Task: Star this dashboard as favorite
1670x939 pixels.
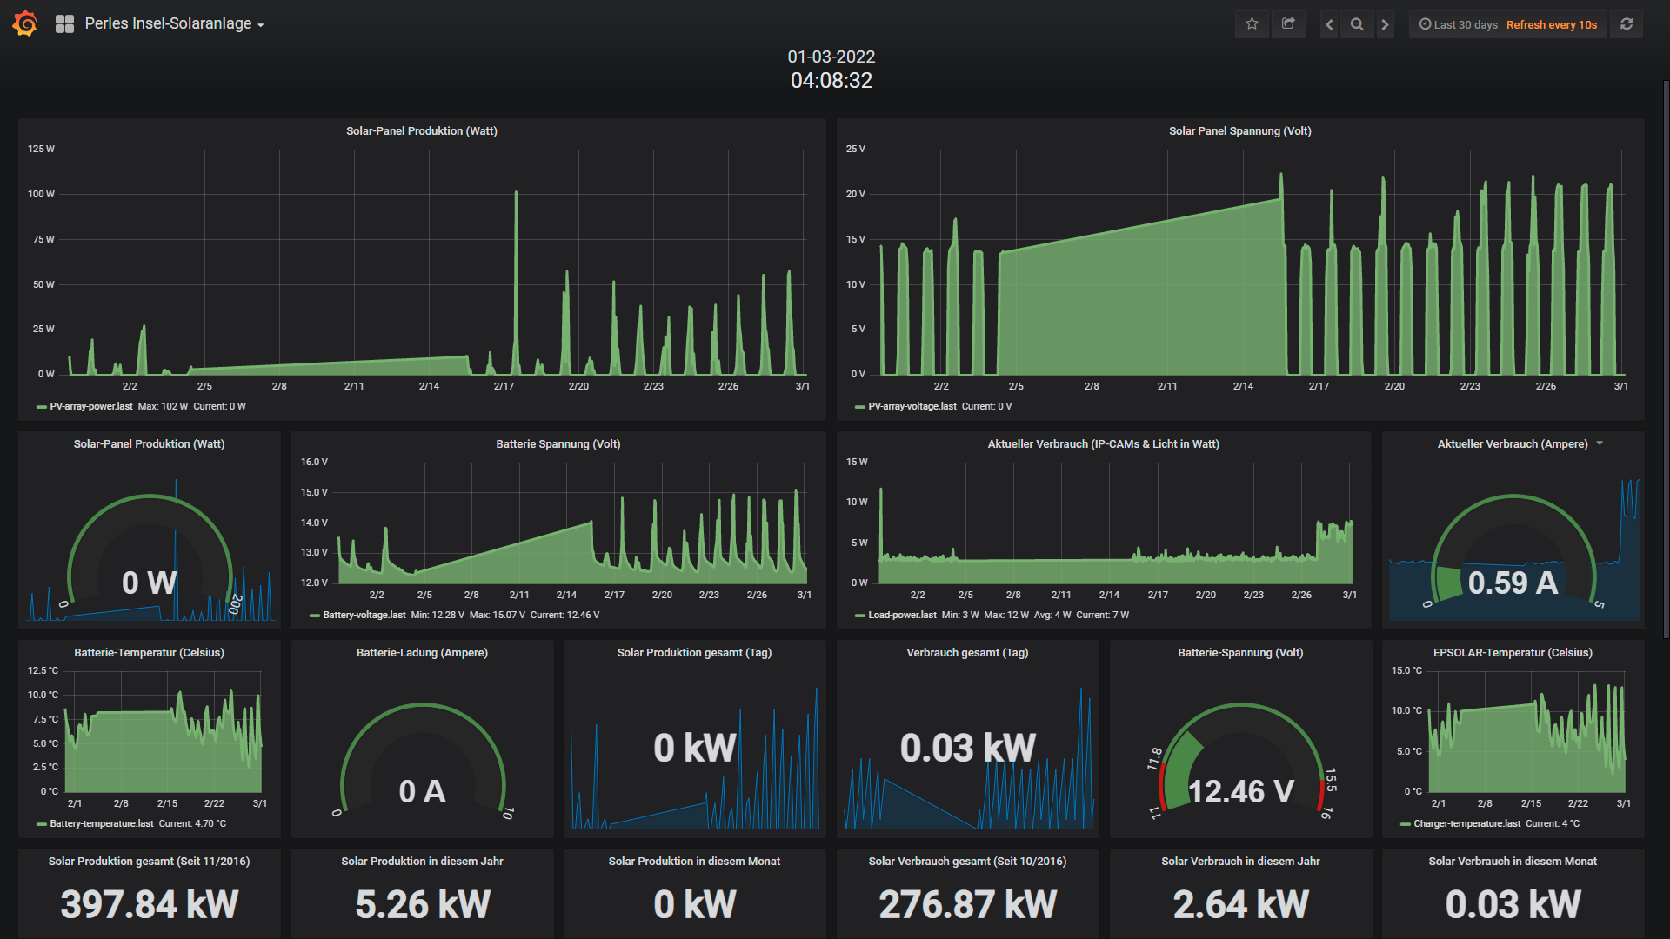Action: pyautogui.click(x=1252, y=24)
